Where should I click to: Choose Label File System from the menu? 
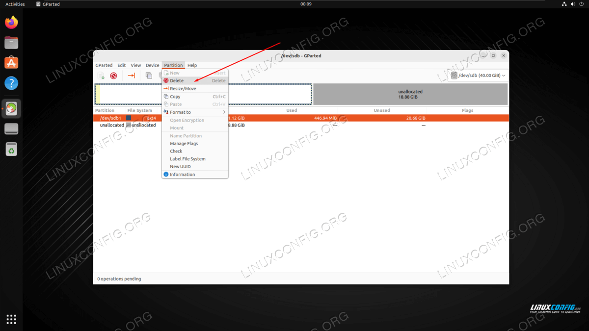point(195,159)
